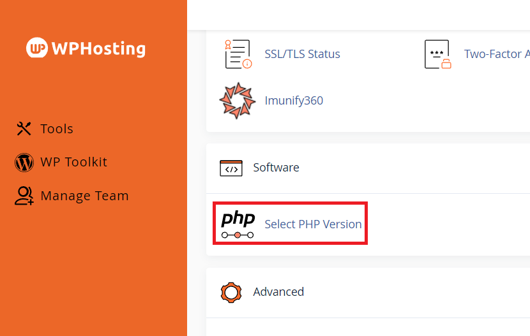Click the Manage Team user icon

click(24, 196)
